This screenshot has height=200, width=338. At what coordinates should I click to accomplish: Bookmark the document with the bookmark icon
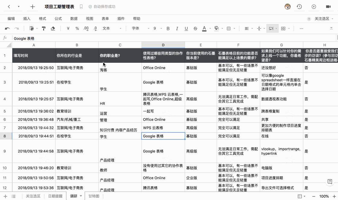[x=81, y=7]
